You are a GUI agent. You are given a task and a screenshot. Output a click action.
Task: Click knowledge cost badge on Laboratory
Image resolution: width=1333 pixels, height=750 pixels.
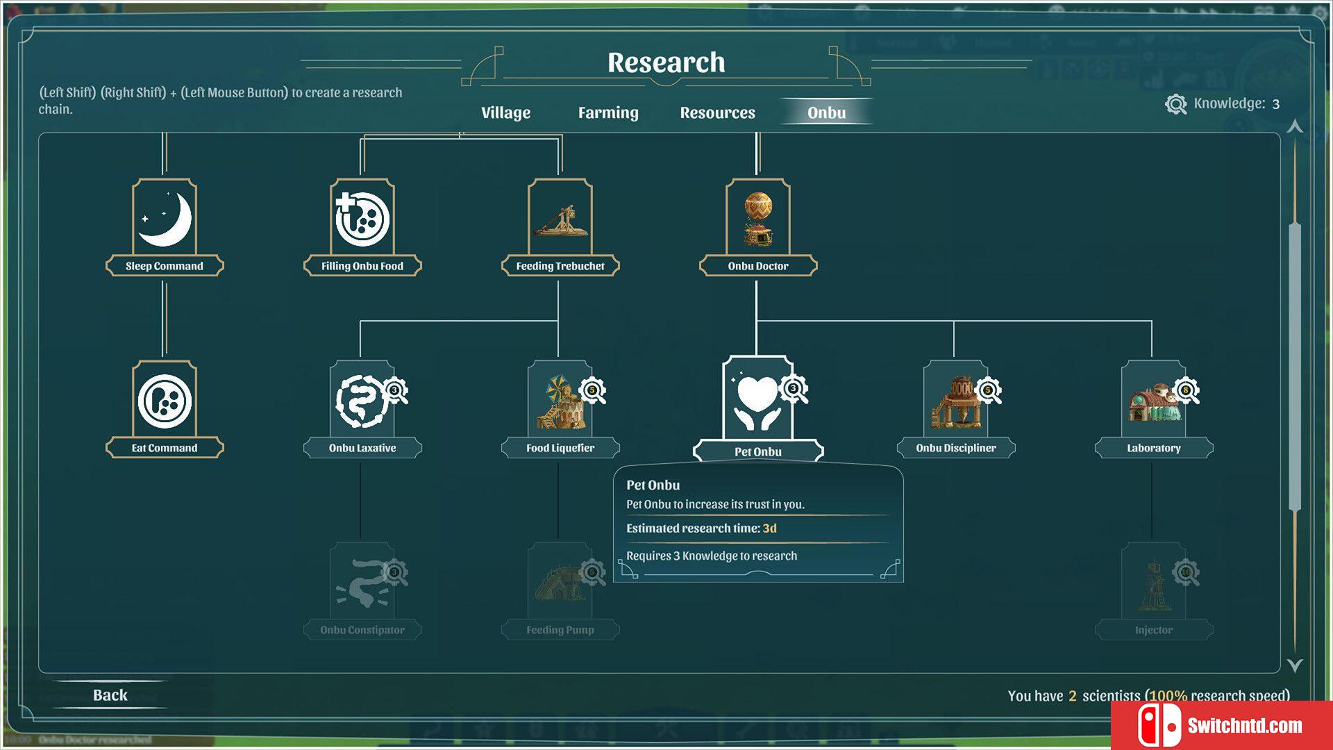tap(1187, 390)
